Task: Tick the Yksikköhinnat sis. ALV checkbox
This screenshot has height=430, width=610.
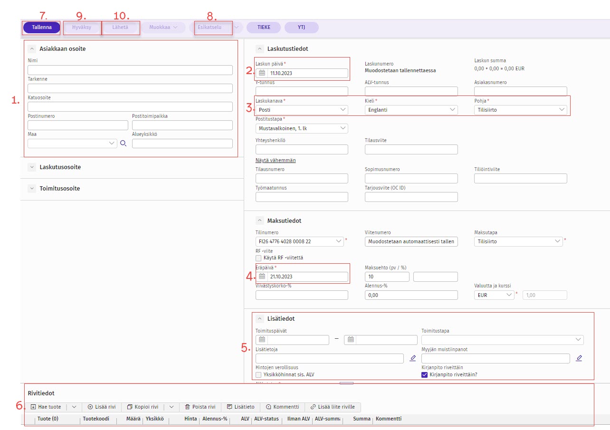Action: point(259,374)
